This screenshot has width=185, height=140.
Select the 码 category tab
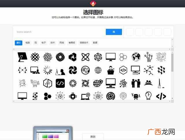pos(36,43)
